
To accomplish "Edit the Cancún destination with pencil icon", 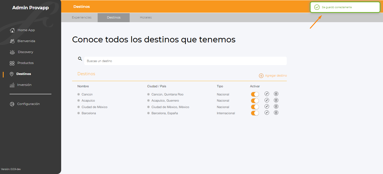I will [267, 94].
